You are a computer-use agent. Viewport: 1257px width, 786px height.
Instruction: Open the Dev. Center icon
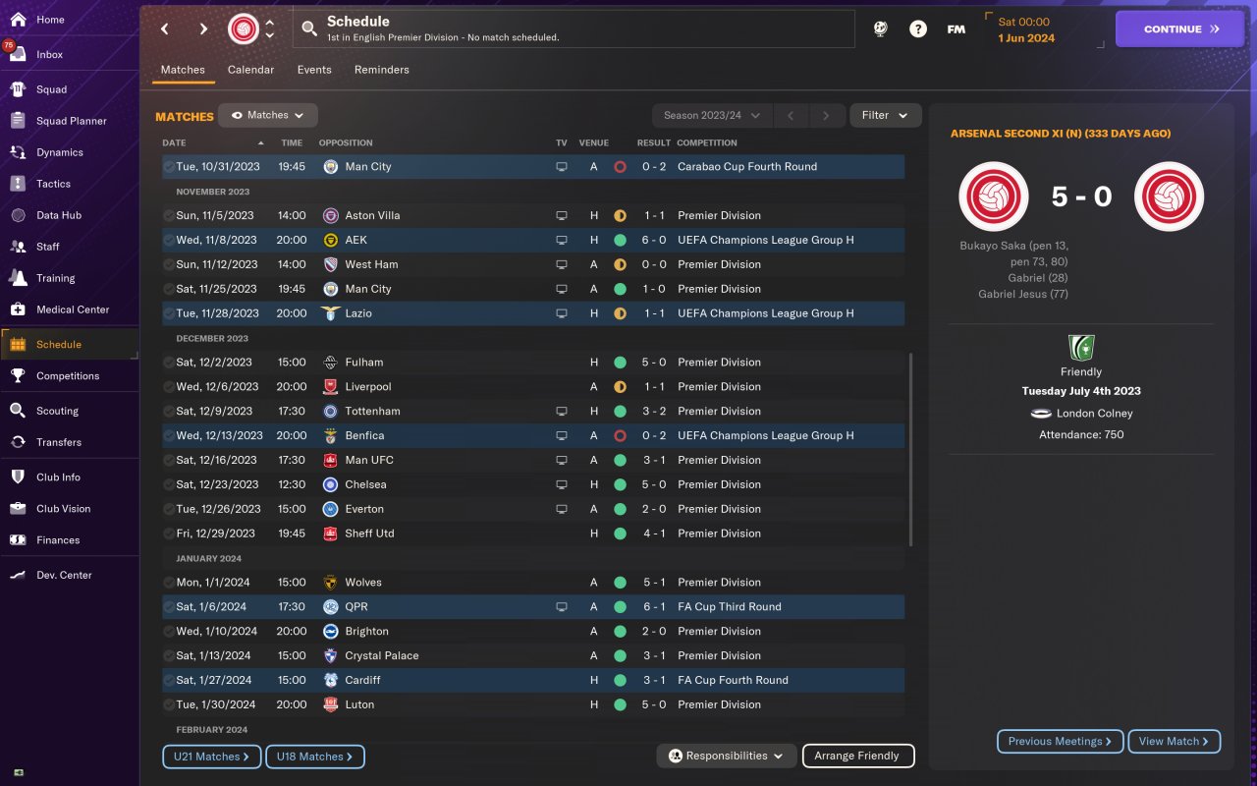pos(18,575)
